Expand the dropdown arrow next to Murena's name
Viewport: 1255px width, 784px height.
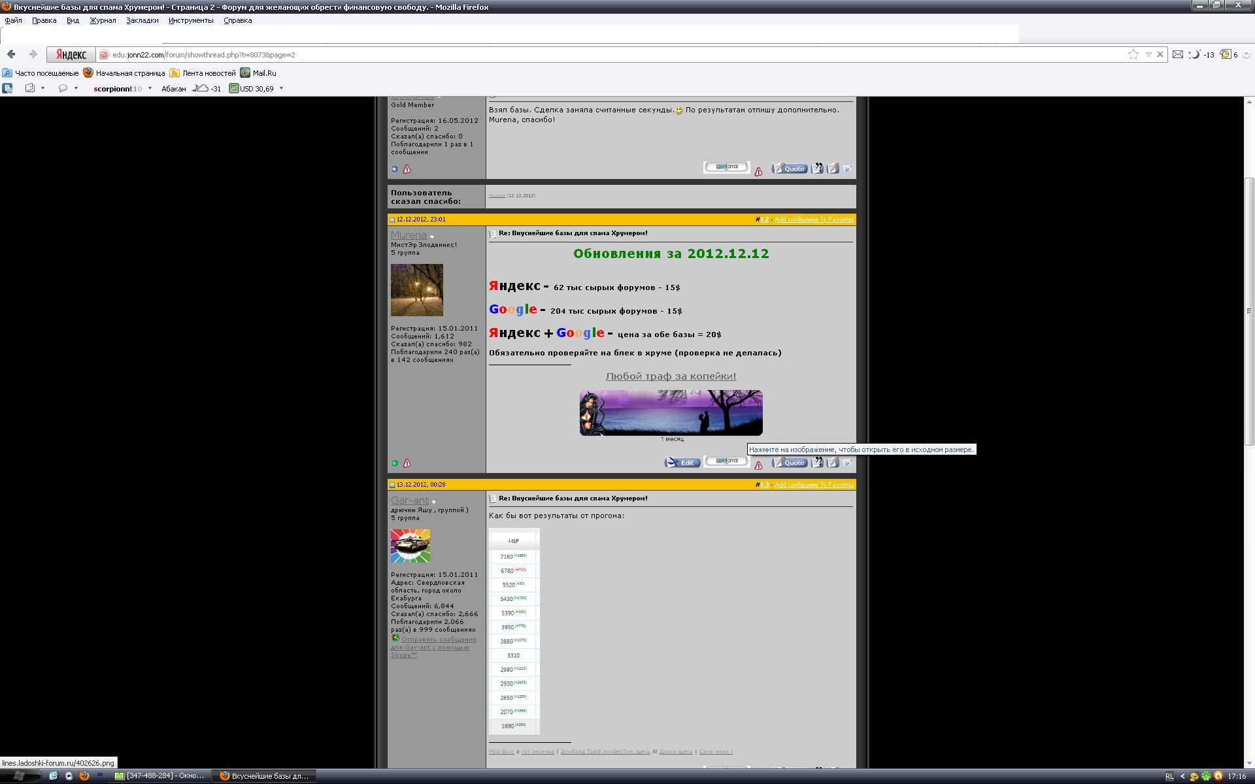432,237
